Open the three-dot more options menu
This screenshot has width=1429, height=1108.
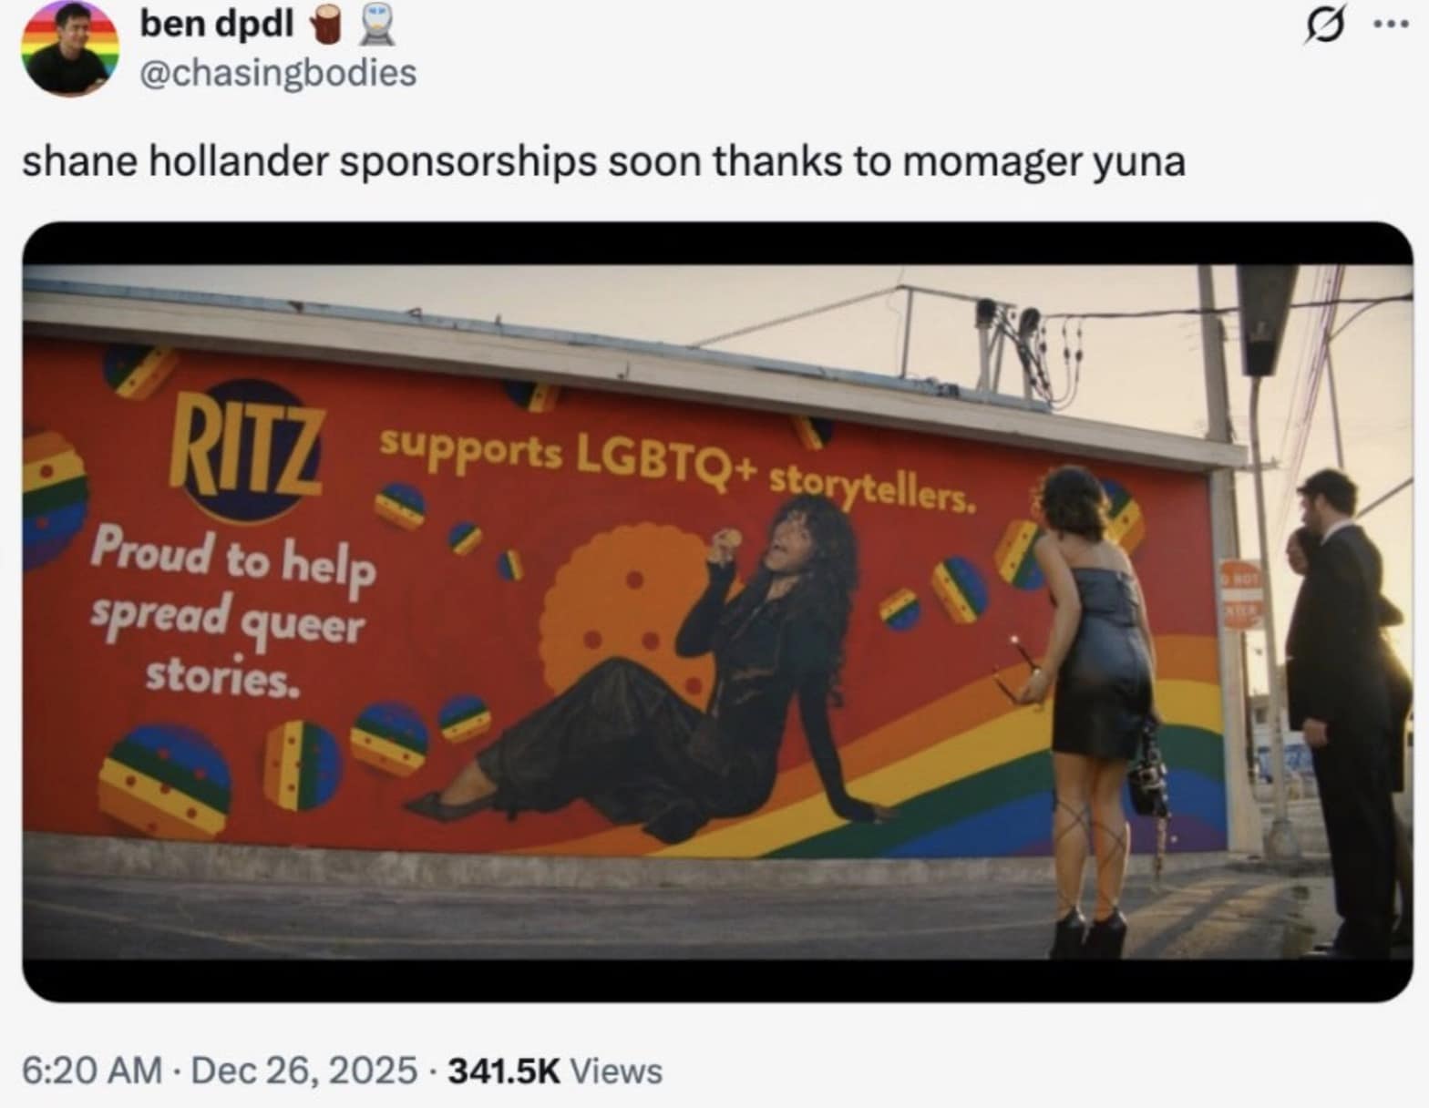1391,25
